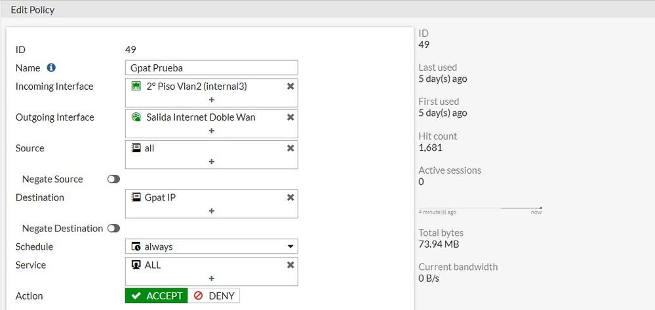Screen dimensions: 655x310
Task: Click the address icon beside Gpat IP
Action: coord(136,197)
